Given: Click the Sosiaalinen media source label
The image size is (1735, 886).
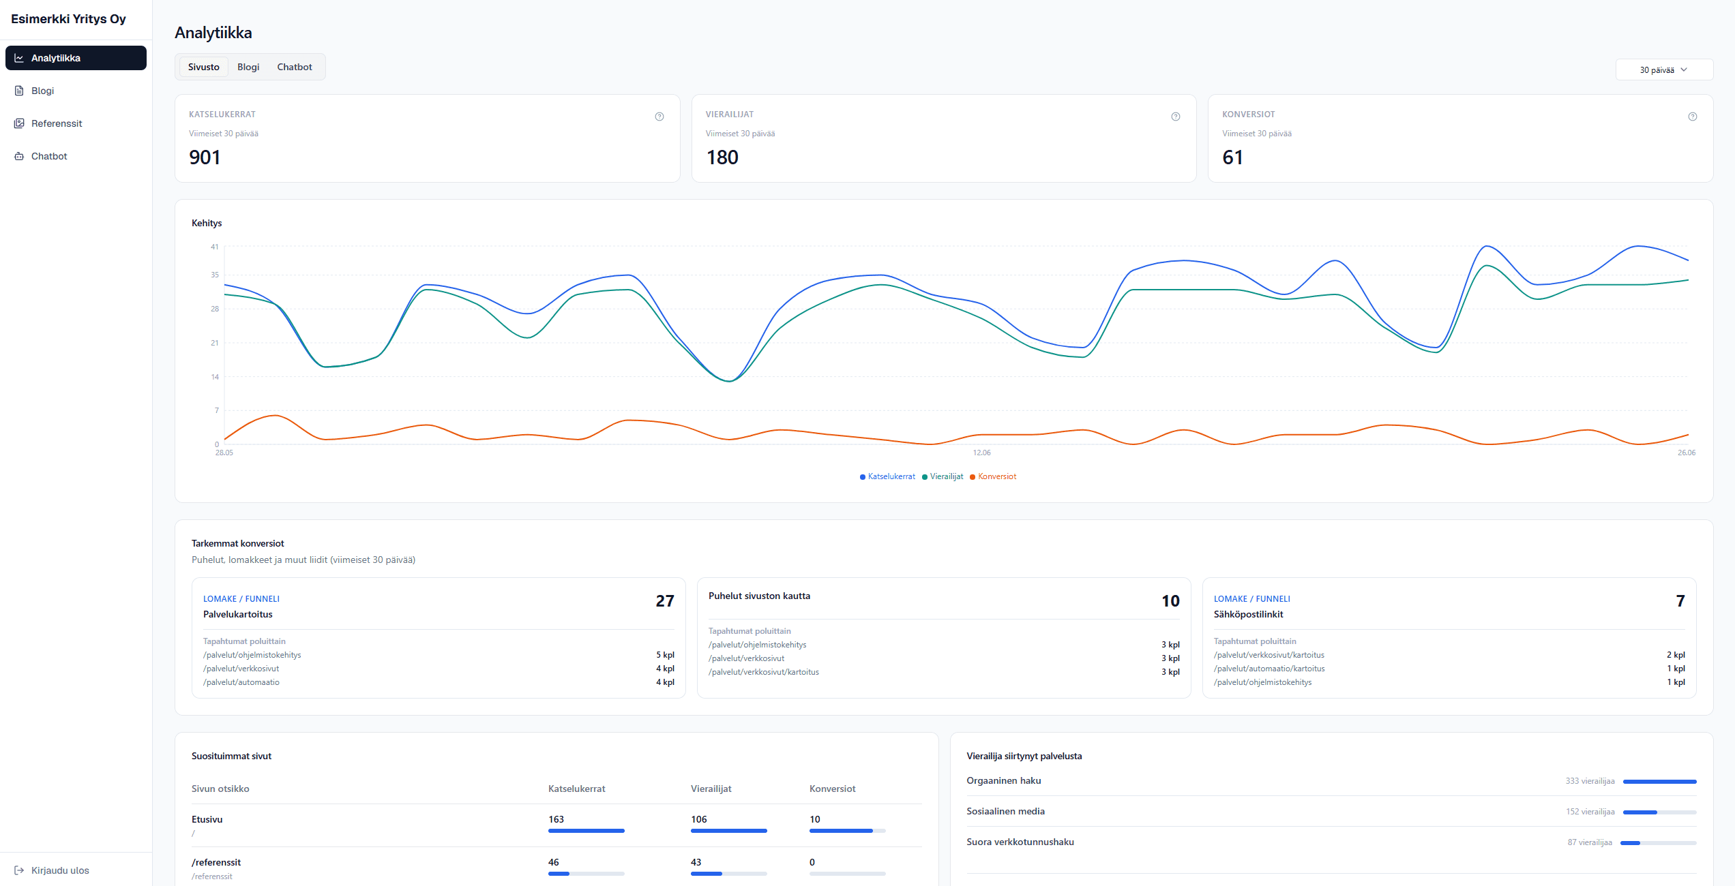Looking at the screenshot, I should 1006,811.
